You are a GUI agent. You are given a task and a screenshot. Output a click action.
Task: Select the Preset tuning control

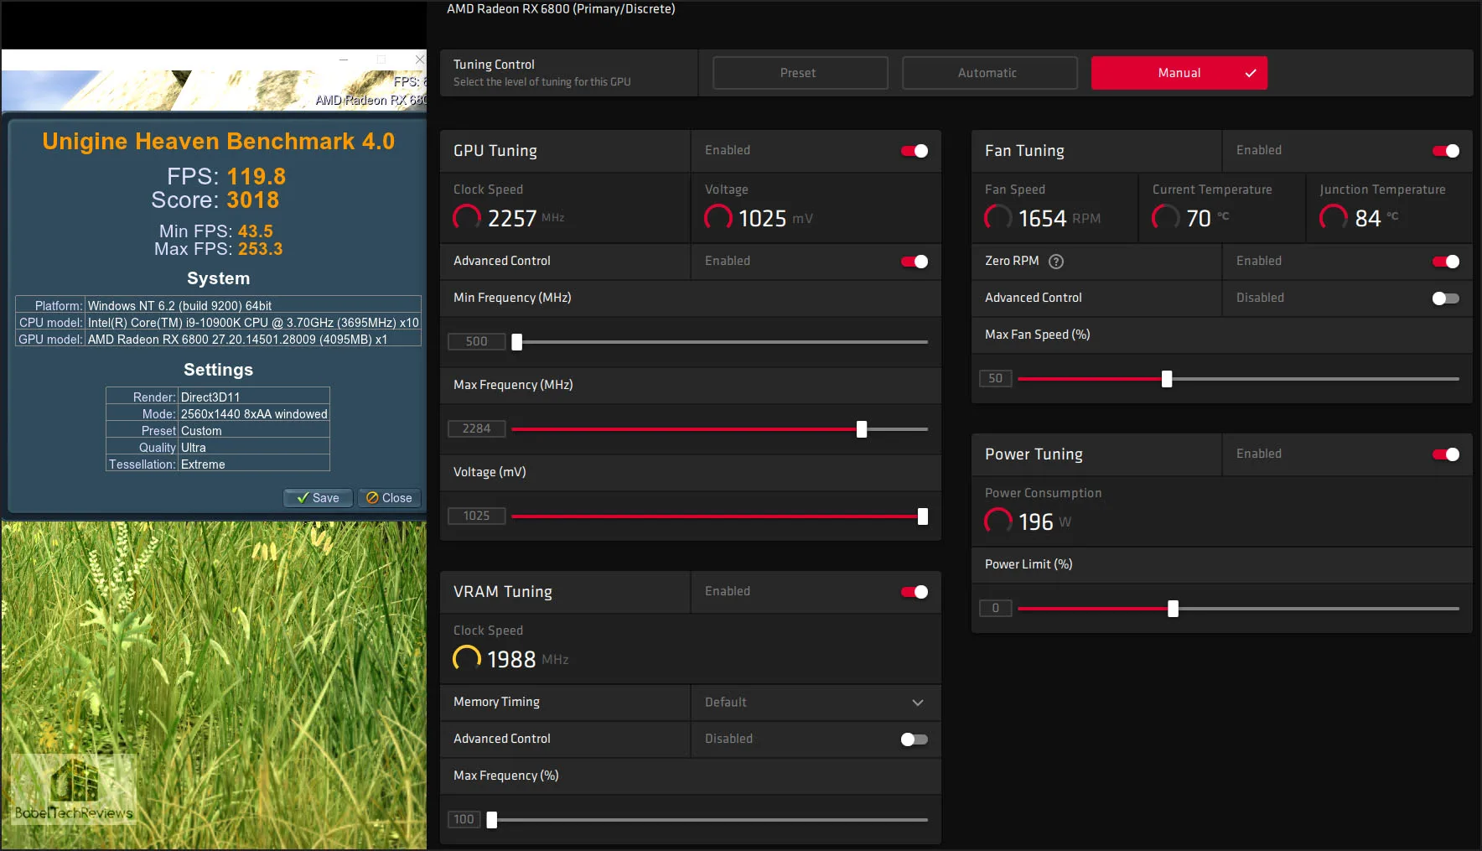(x=800, y=73)
